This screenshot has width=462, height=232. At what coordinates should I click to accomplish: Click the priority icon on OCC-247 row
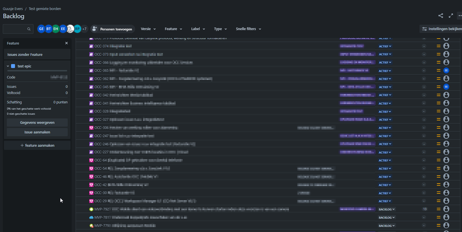point(438,136)
